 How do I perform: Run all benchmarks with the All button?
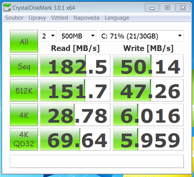[24, 41]
